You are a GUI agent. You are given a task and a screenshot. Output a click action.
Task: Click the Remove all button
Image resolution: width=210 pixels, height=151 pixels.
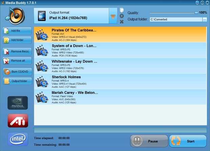coord(17,61)
